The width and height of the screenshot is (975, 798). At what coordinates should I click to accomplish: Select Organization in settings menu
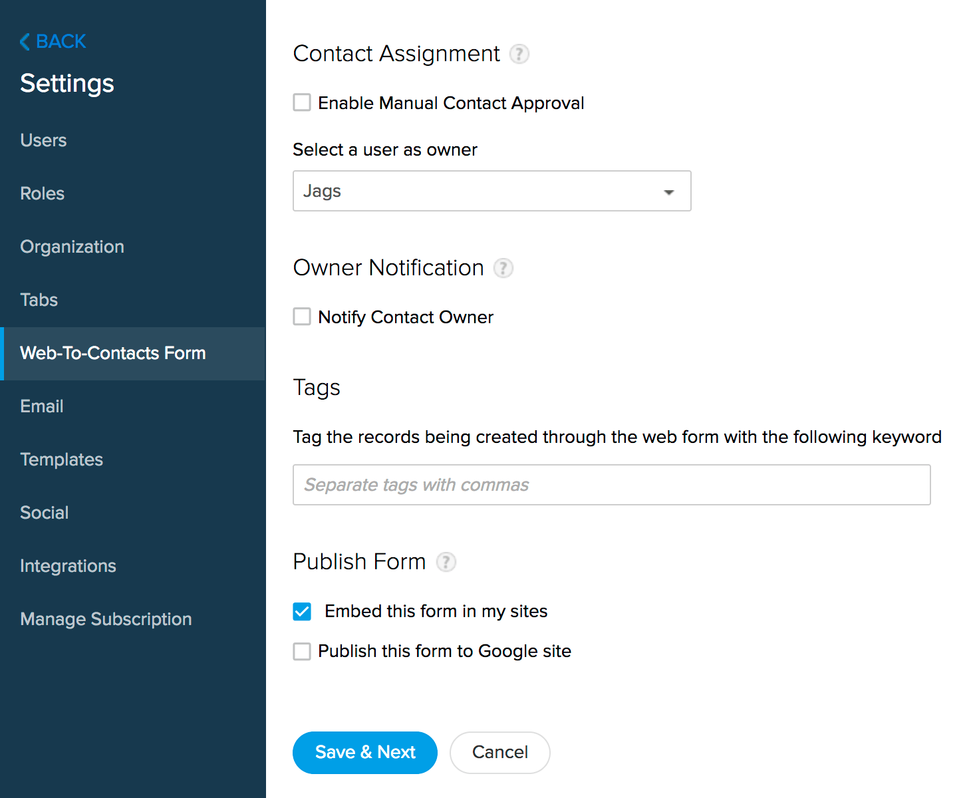72,247
